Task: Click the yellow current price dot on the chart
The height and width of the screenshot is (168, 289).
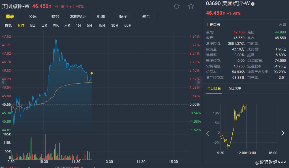Action: pos(91,73)
